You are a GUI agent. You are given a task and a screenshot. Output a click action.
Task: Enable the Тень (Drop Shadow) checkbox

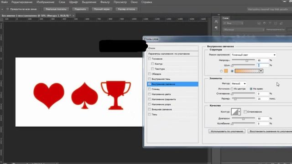(x=150, y=114)
